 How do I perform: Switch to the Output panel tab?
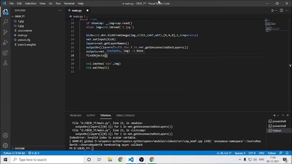pyautogui.click(x=91, y=115)
